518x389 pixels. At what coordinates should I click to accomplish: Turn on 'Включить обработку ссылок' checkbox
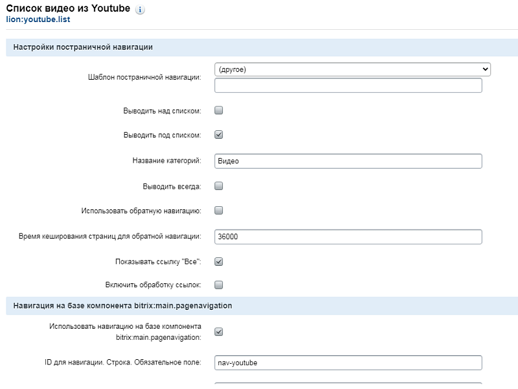point(219,285)
